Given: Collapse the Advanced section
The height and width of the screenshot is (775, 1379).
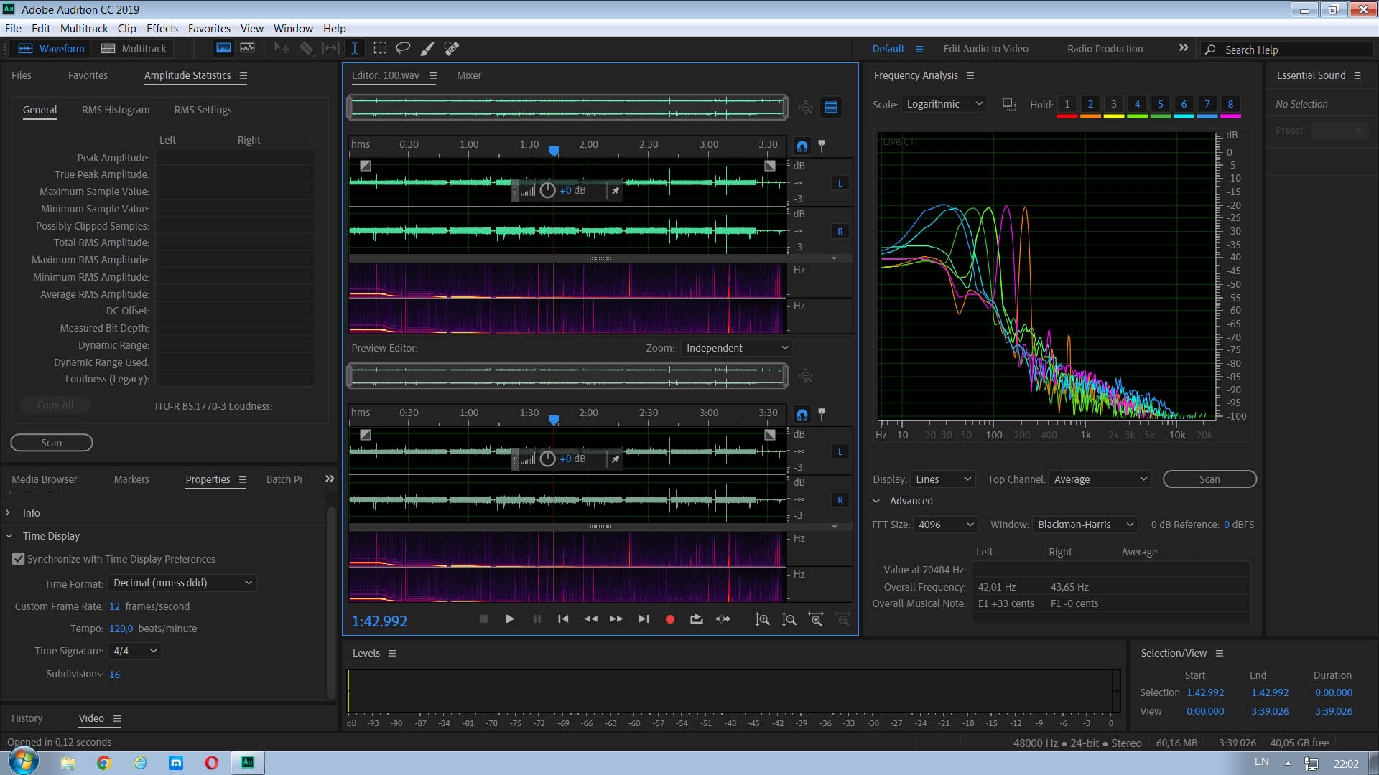Looking at the screenshot, I should point(876,501).
